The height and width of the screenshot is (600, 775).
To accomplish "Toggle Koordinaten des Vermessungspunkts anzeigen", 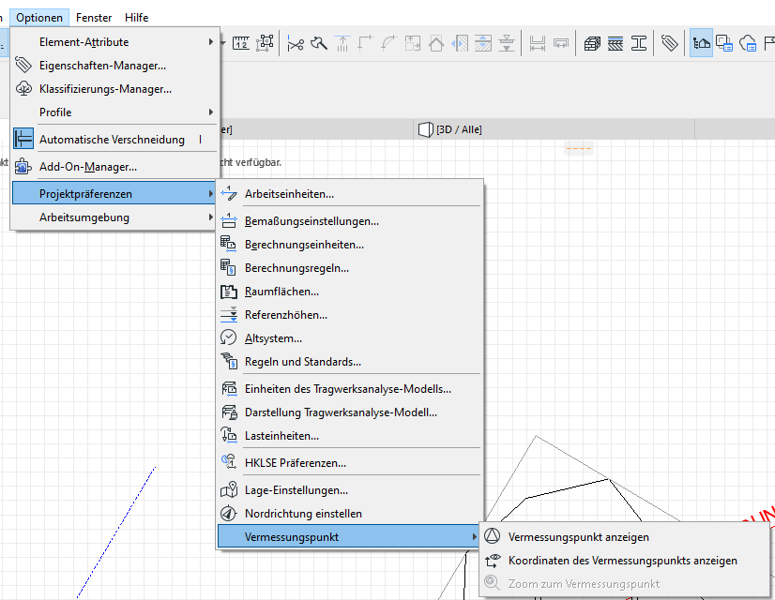I will pyautogui.click(x=622, y=561).
